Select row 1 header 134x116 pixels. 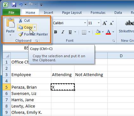click(7, 62)
